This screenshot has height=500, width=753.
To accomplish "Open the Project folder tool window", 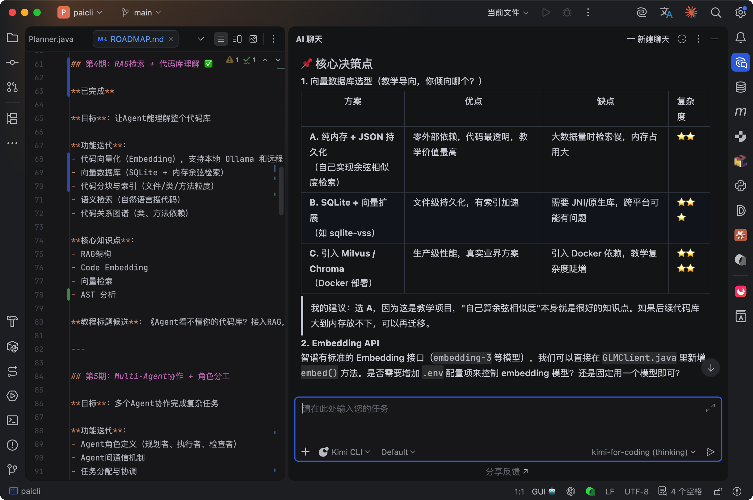I will [x=12, y=38].
